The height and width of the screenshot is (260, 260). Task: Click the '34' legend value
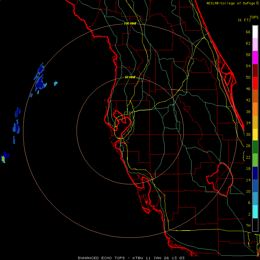248,123
